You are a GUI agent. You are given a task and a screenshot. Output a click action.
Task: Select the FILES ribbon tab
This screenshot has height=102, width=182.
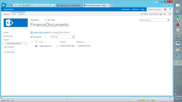coord(14,14)
